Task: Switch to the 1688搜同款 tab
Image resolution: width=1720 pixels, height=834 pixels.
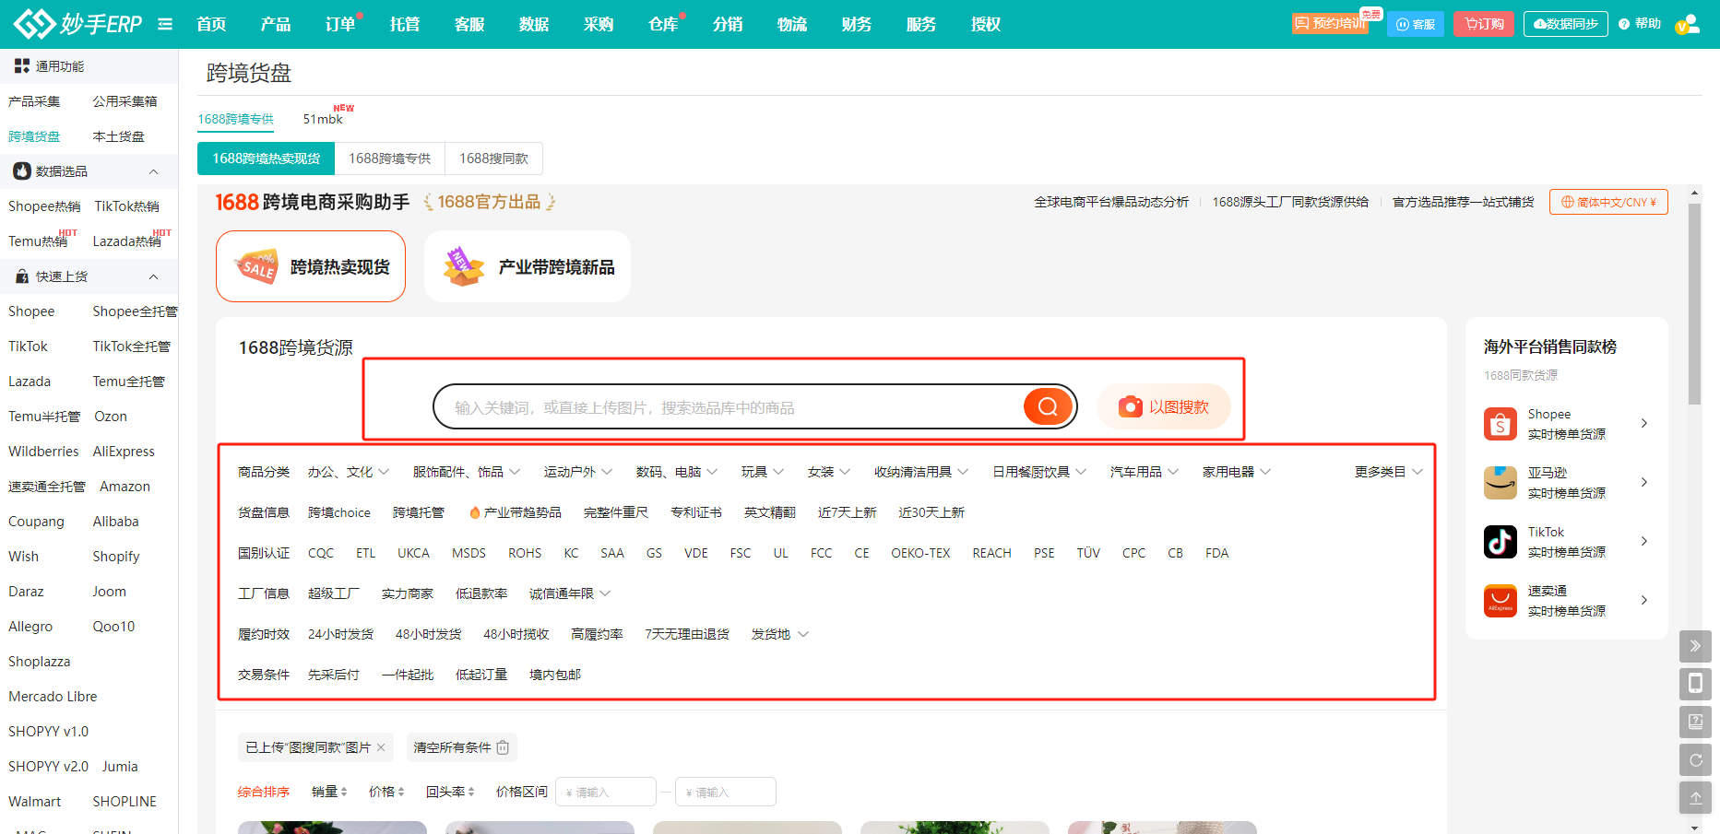Action: tap(493, 159)
